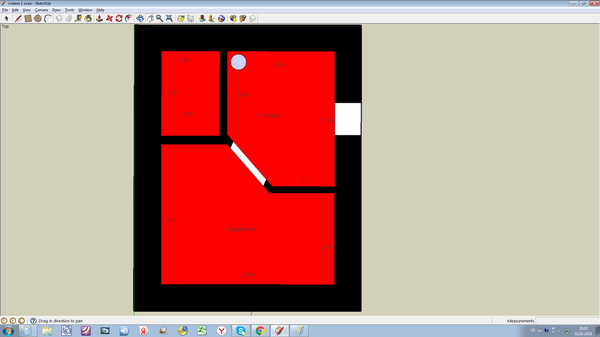Image resolution: width=600 pixels, height=337 pixels.
Task: Select the Rotate tool
Action: pyautogui.click(x=119, y=19)
